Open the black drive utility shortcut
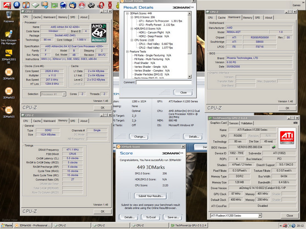The image size is (306, 229). click(x=91, y=5)
